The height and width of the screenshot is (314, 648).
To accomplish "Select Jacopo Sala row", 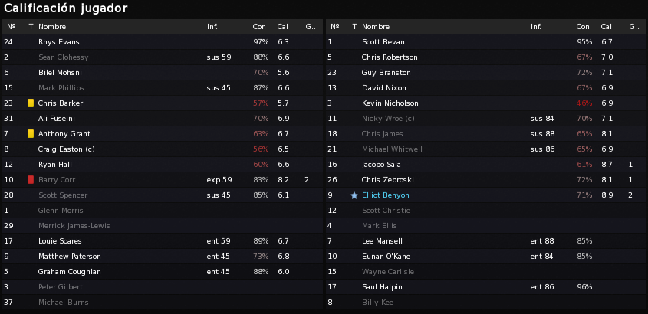I will (x=486, y=164).
